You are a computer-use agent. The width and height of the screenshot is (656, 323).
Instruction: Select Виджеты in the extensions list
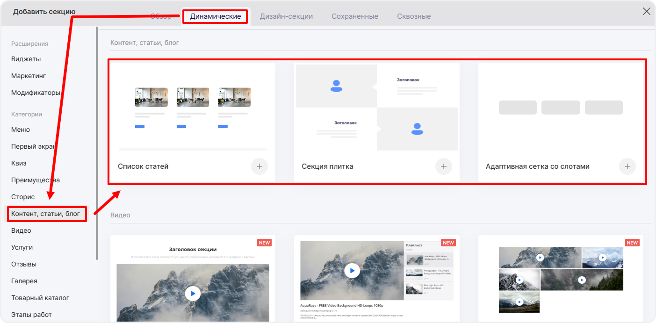[x=26, y=59]
